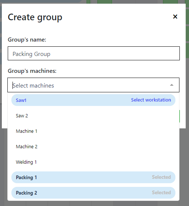
Task: Click the Select workstation label on Saw1
Action: pyautogui.click(x=151, y=100)
